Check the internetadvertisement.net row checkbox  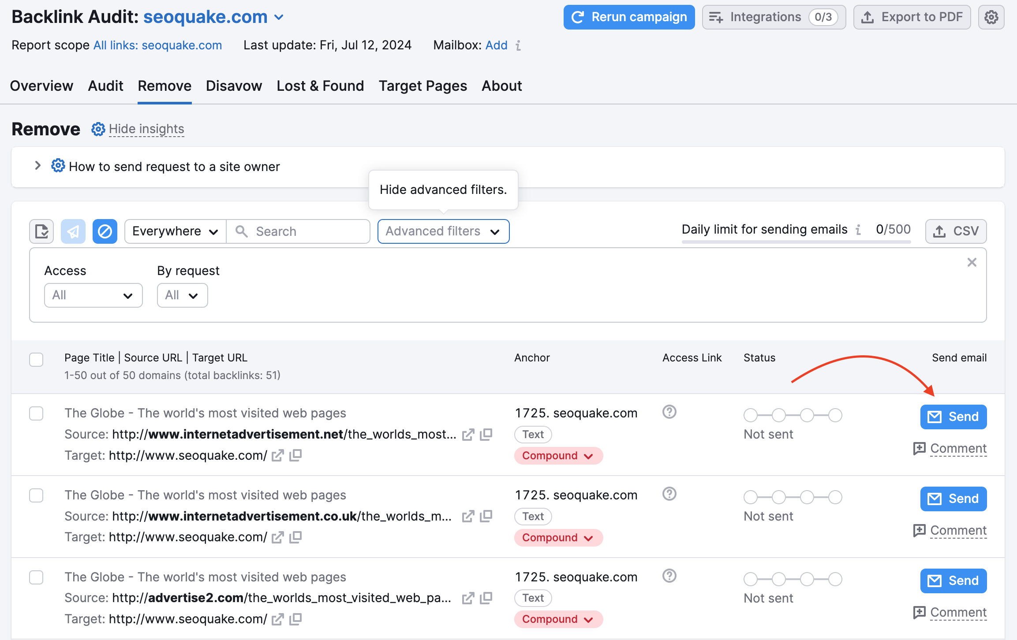36,413
